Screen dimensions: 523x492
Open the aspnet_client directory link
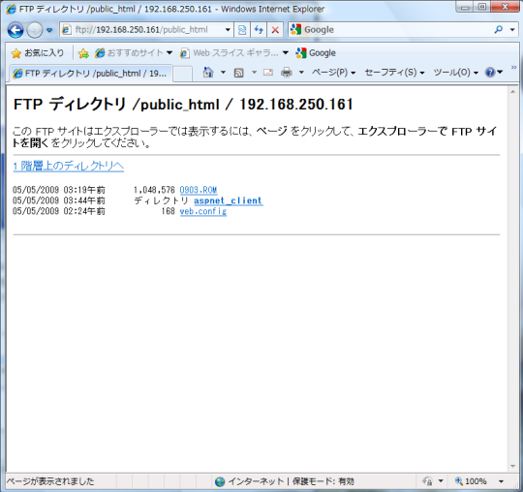click(229, 200)
